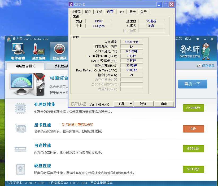Switch to CPU-Z 处理器 tab

tap(76, 12)
